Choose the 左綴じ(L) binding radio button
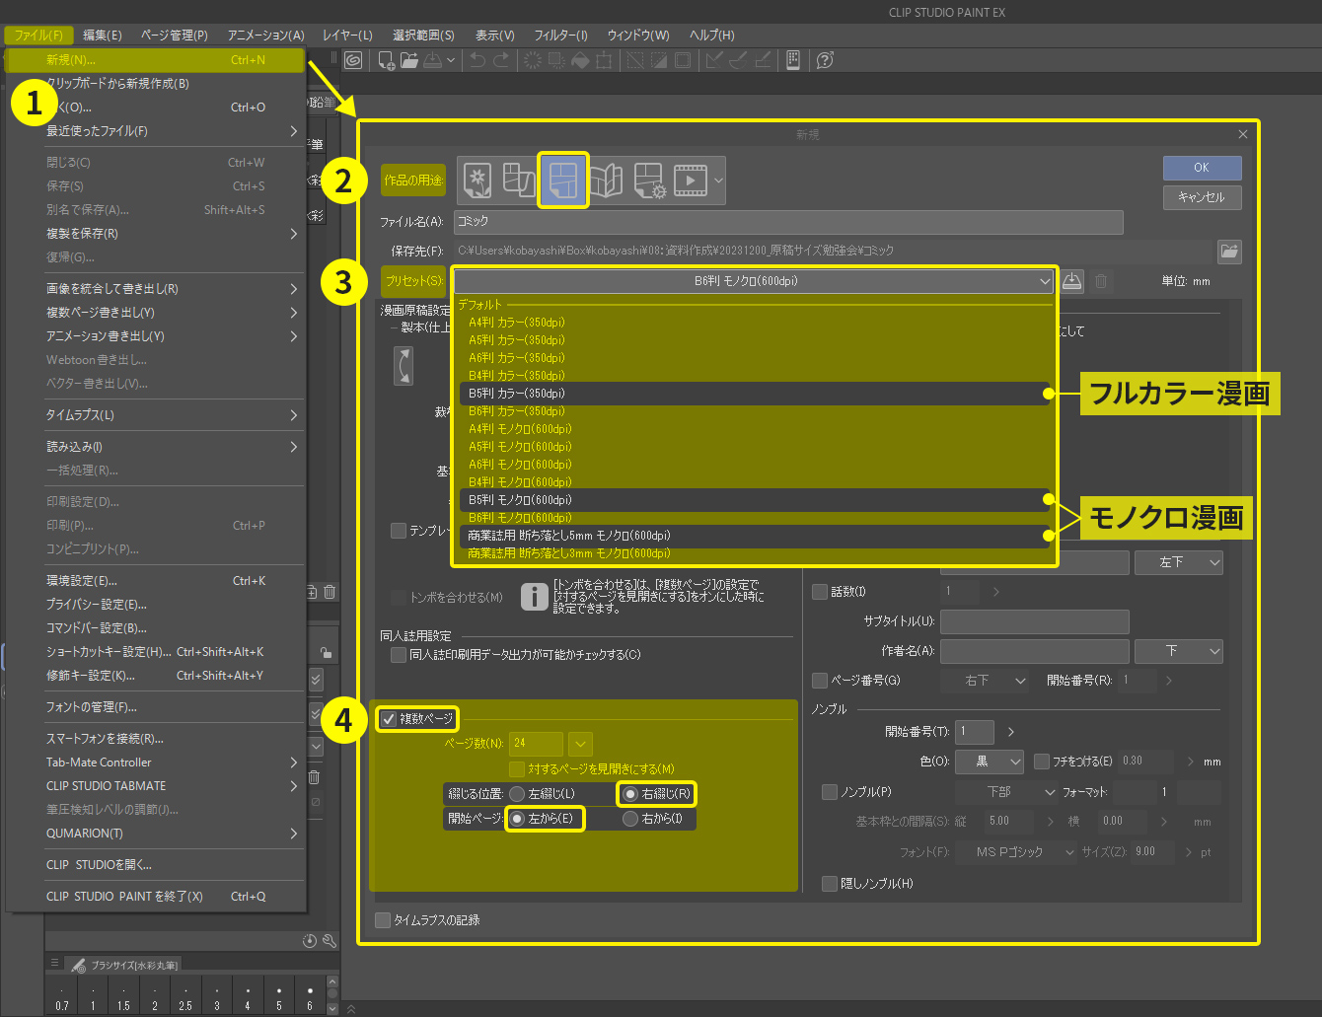The image size is (1322, 1017). point(517,794)
